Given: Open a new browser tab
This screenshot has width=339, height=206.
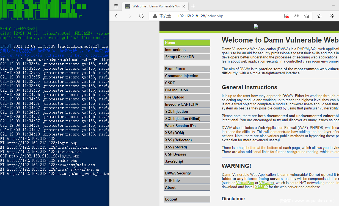Looking at the screenshot, I should [x=193, y=6].
